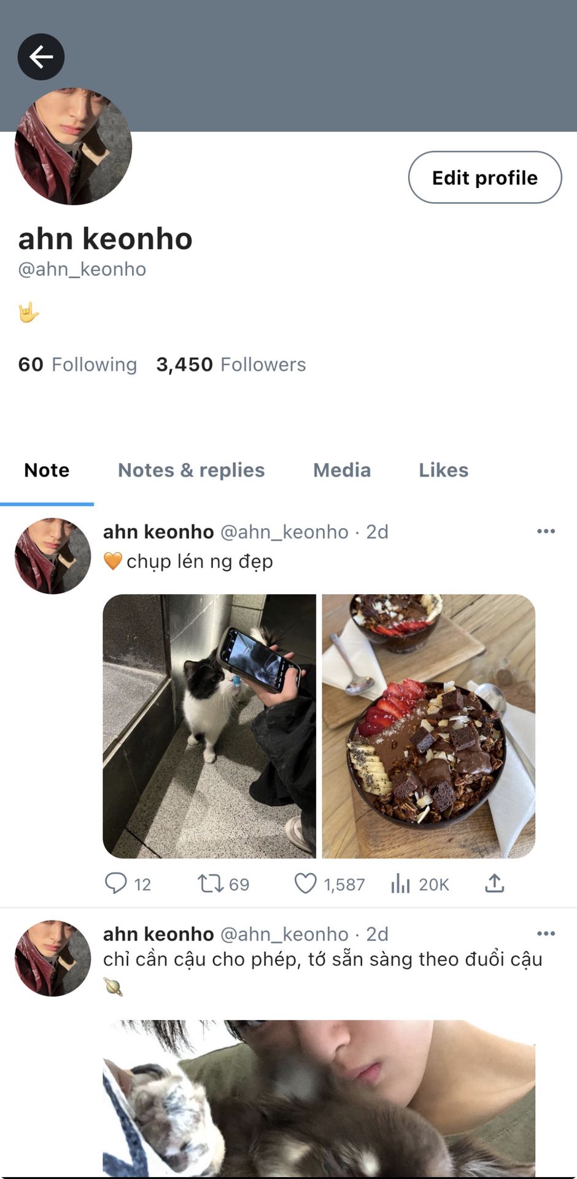The width and height of the screenshot is (577, 1179).
Task: Open the selfie with kitten photo
Action: click(319, 1098)
